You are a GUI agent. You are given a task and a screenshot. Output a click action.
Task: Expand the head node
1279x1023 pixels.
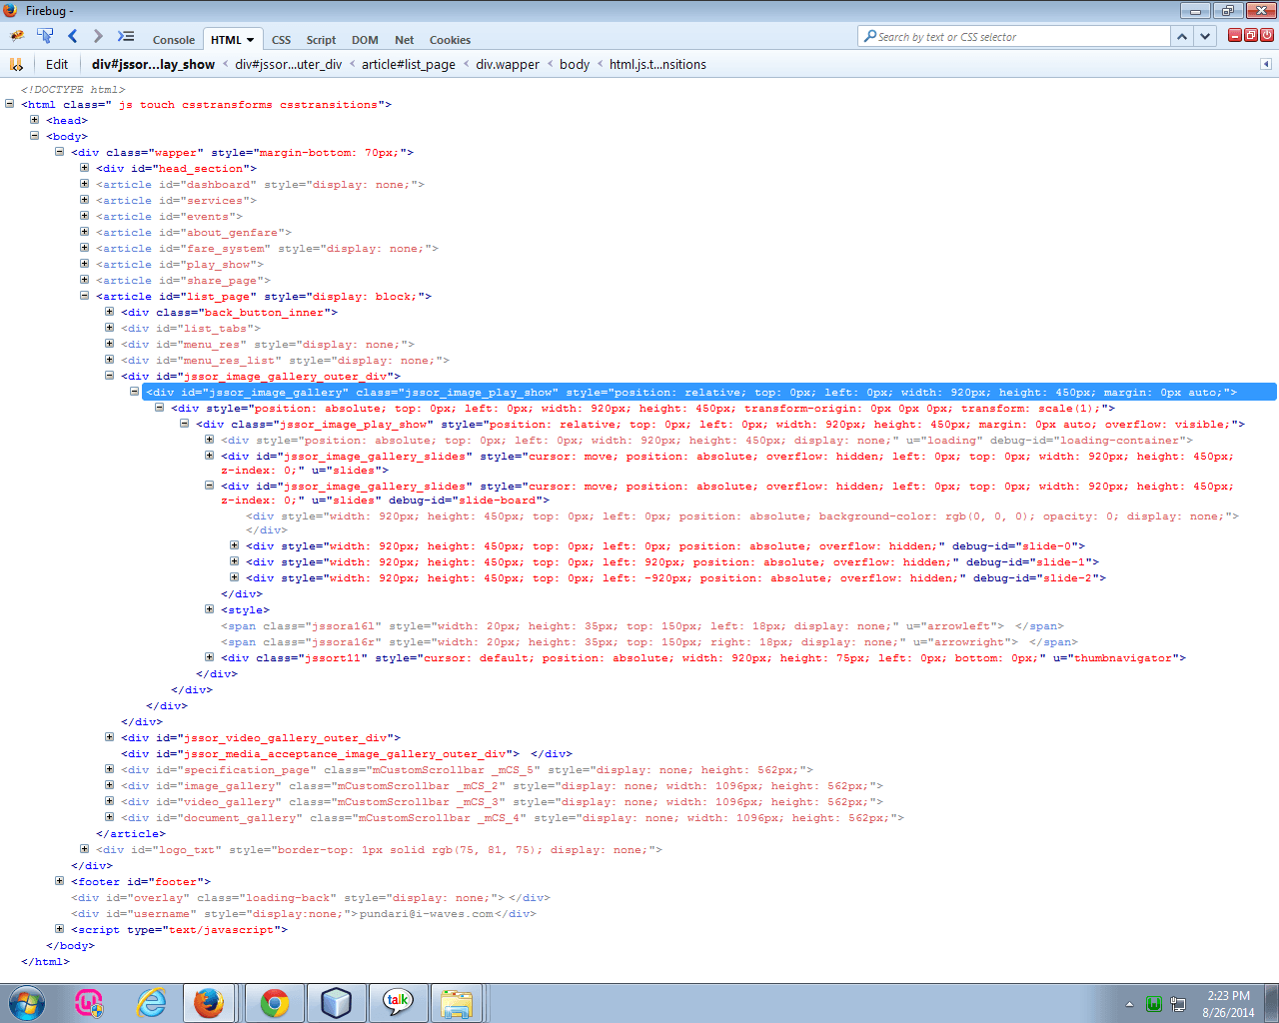(x=34, y=120)
